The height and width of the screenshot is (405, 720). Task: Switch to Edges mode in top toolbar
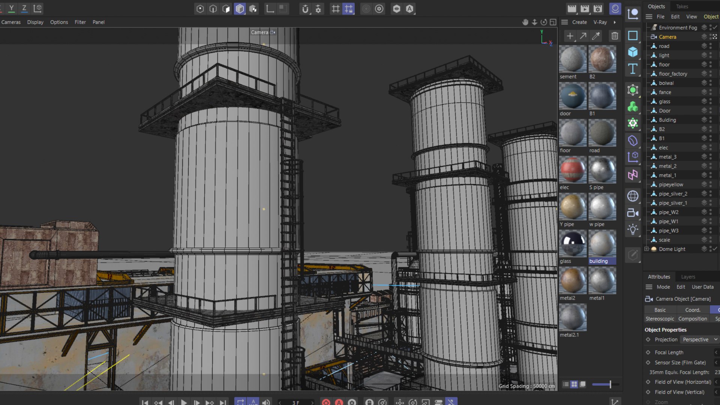pos(213,9)
